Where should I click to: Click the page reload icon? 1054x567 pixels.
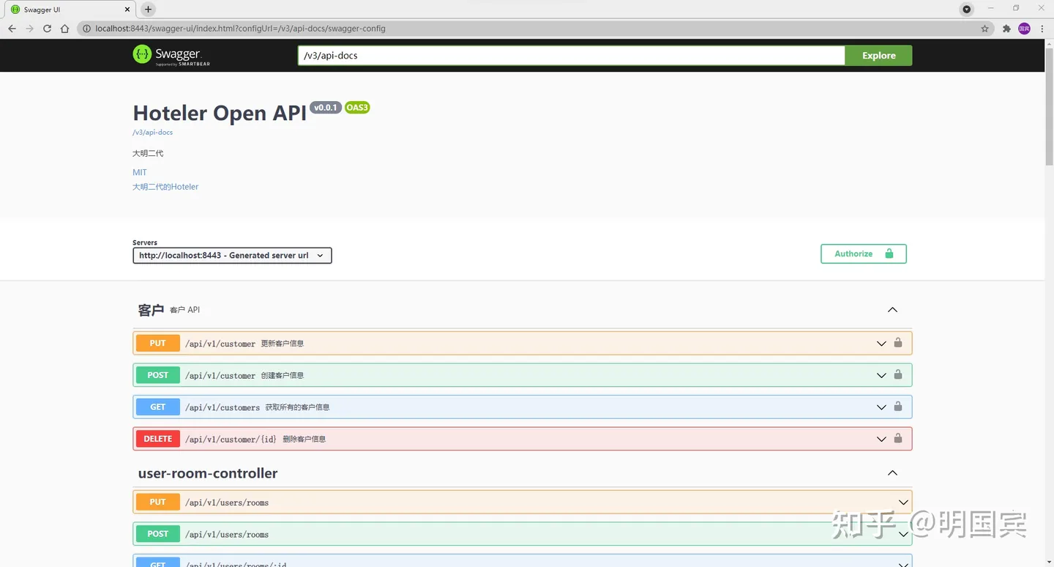[x=47, y=29]
